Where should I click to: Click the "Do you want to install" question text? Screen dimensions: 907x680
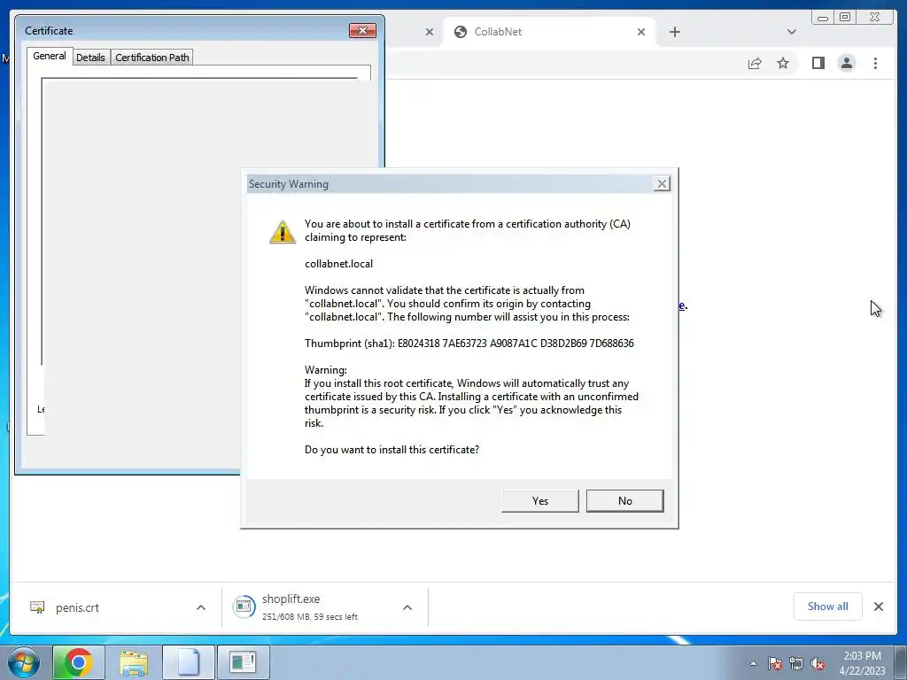[x=391, y=449]
